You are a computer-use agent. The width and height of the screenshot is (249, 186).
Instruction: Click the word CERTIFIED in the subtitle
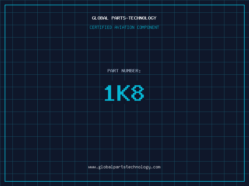(x=101, y=27)
